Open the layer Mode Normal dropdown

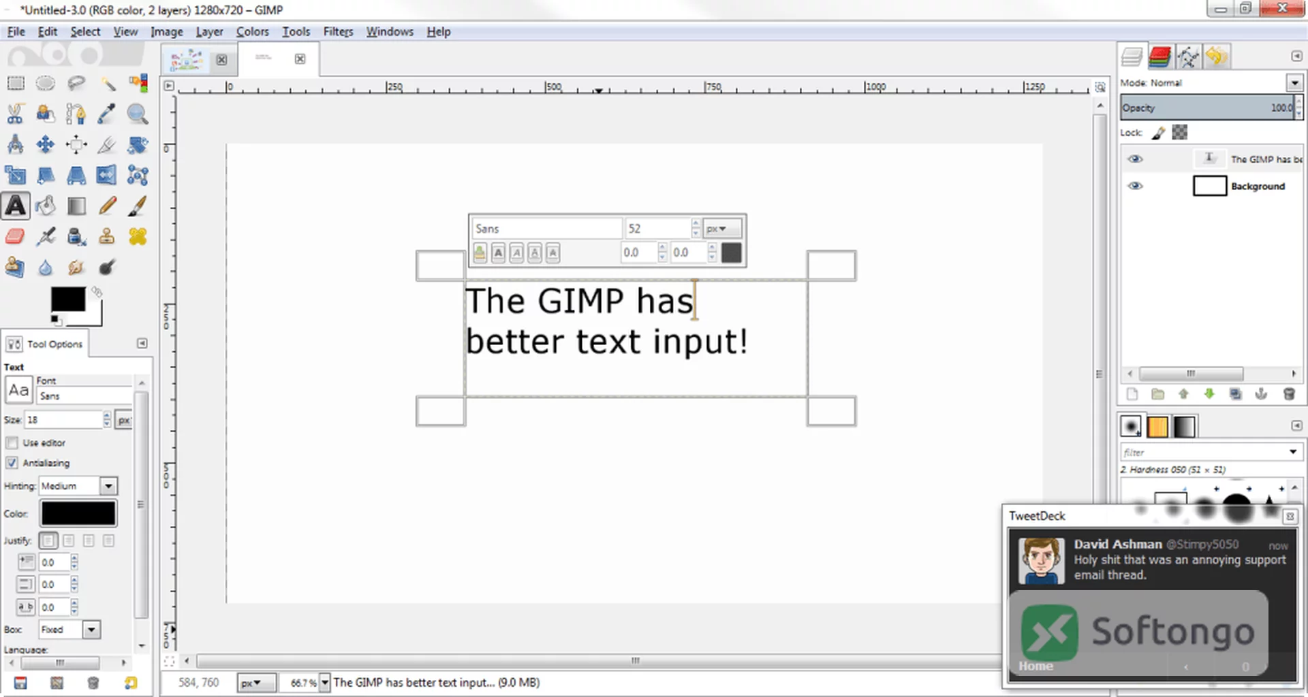(1294, 83)
